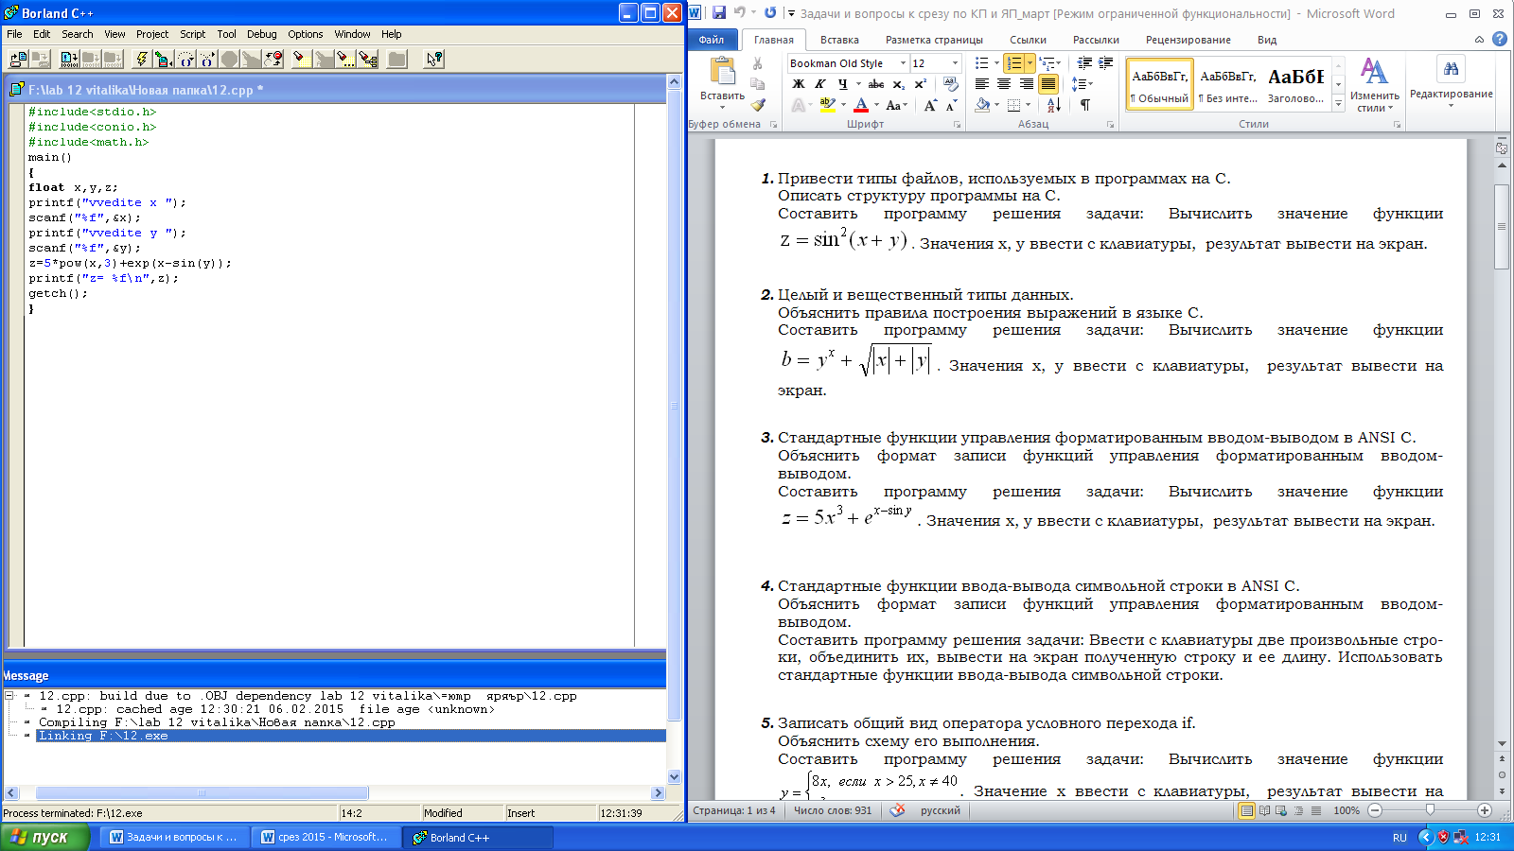The height and width of the screenshot is (851, 1514).
Task: Click the Format Painter brush icon
Action: 757,105
